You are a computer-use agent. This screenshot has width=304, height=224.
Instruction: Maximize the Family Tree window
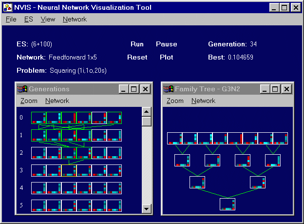click(276, 89)
